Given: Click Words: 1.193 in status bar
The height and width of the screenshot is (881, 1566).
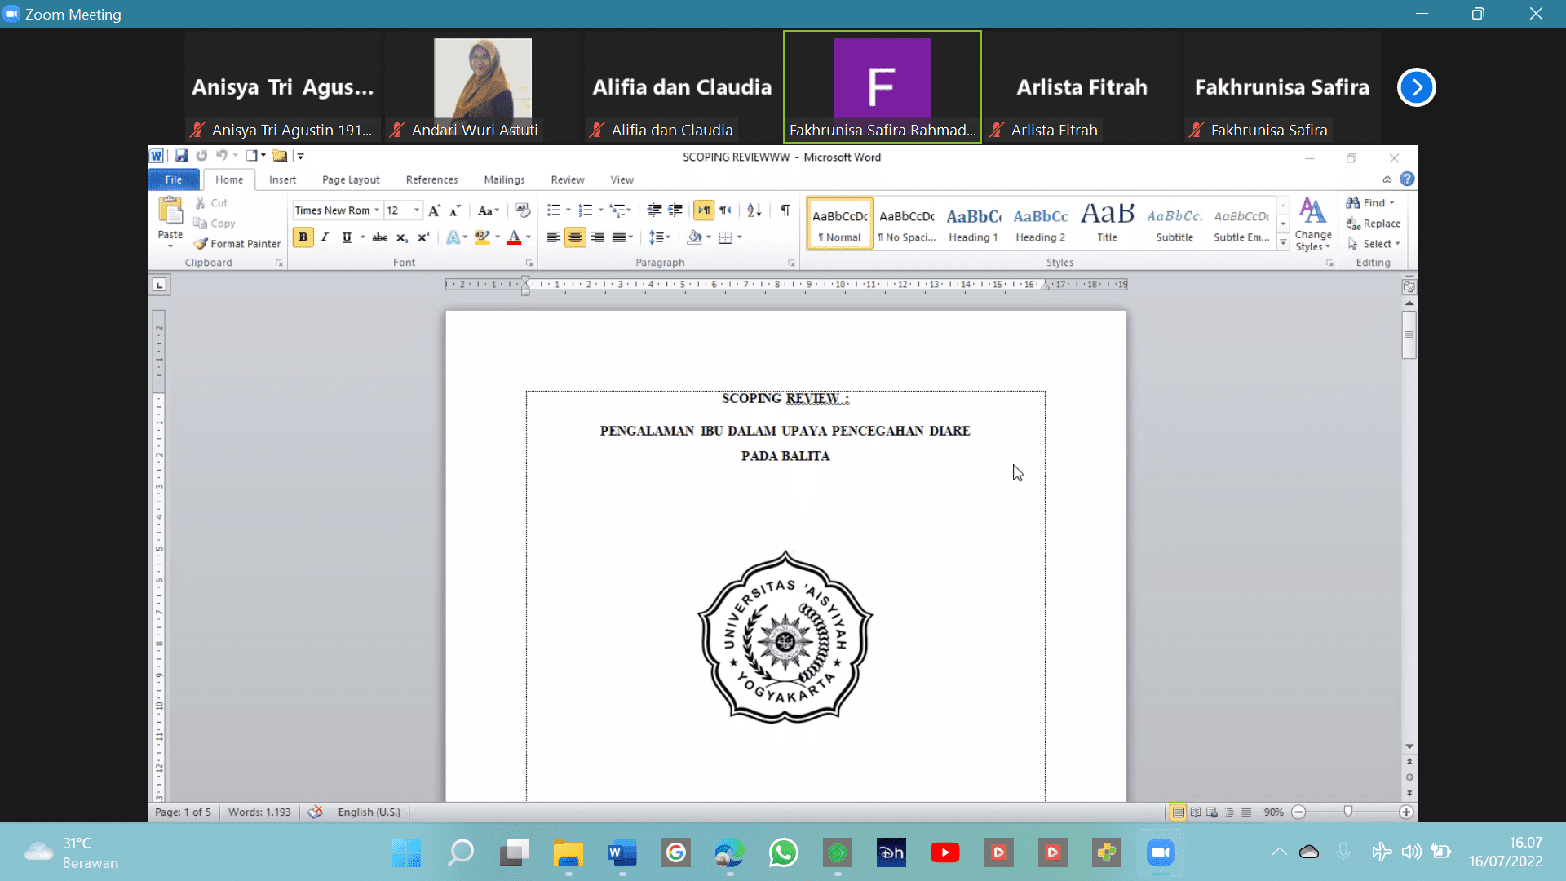Looking at the screenshot, I should [259, 812].
